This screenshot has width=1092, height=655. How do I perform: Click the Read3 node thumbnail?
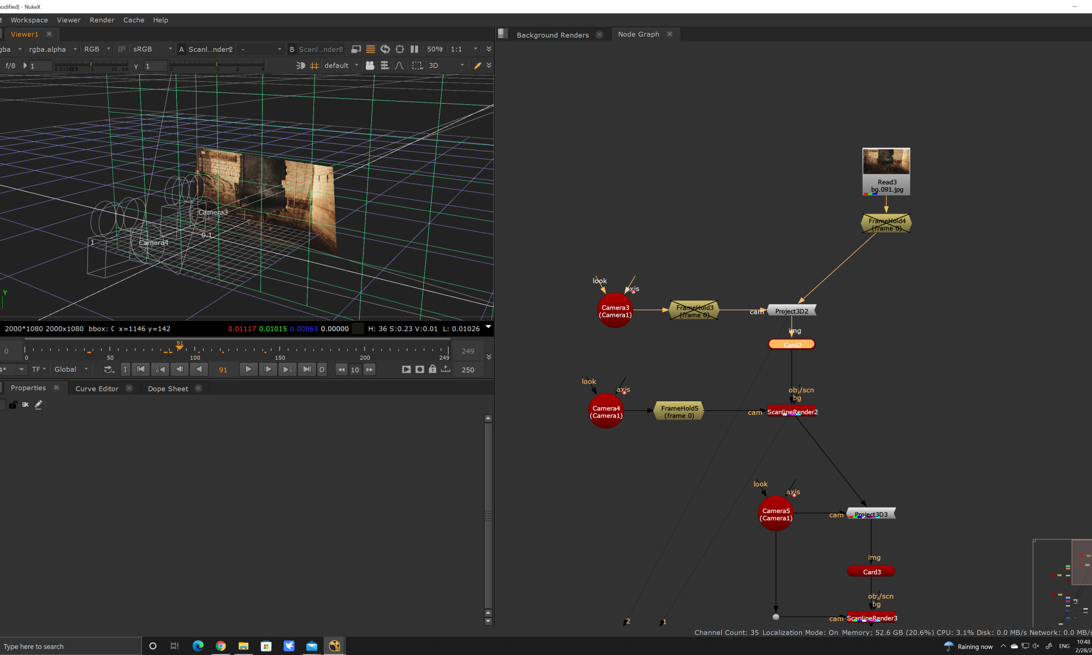point(886,162)
